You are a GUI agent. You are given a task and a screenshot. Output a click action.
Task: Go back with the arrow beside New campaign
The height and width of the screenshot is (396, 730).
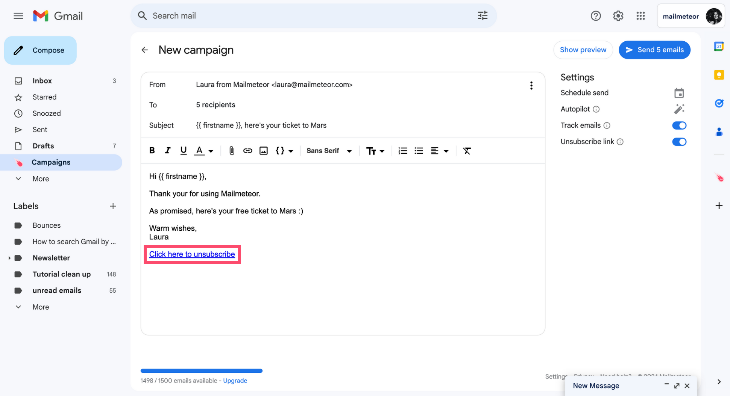point(145,50)
